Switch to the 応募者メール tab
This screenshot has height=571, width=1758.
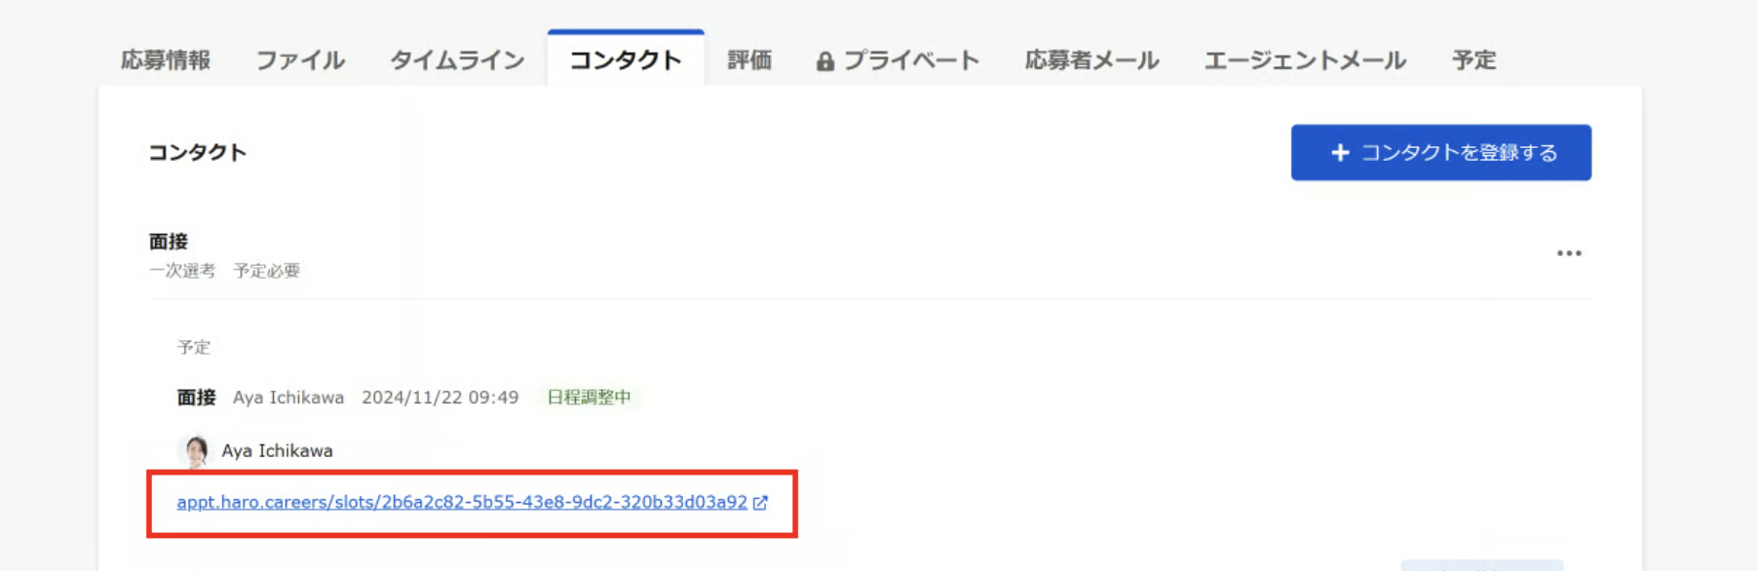coord(1091,60)
